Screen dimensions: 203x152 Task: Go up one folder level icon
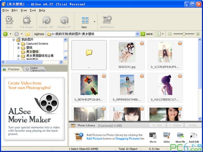tap(27, 34)
